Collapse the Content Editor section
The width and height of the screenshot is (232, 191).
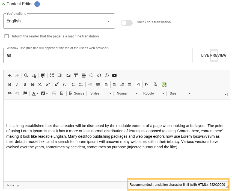[x=3, y=4]
